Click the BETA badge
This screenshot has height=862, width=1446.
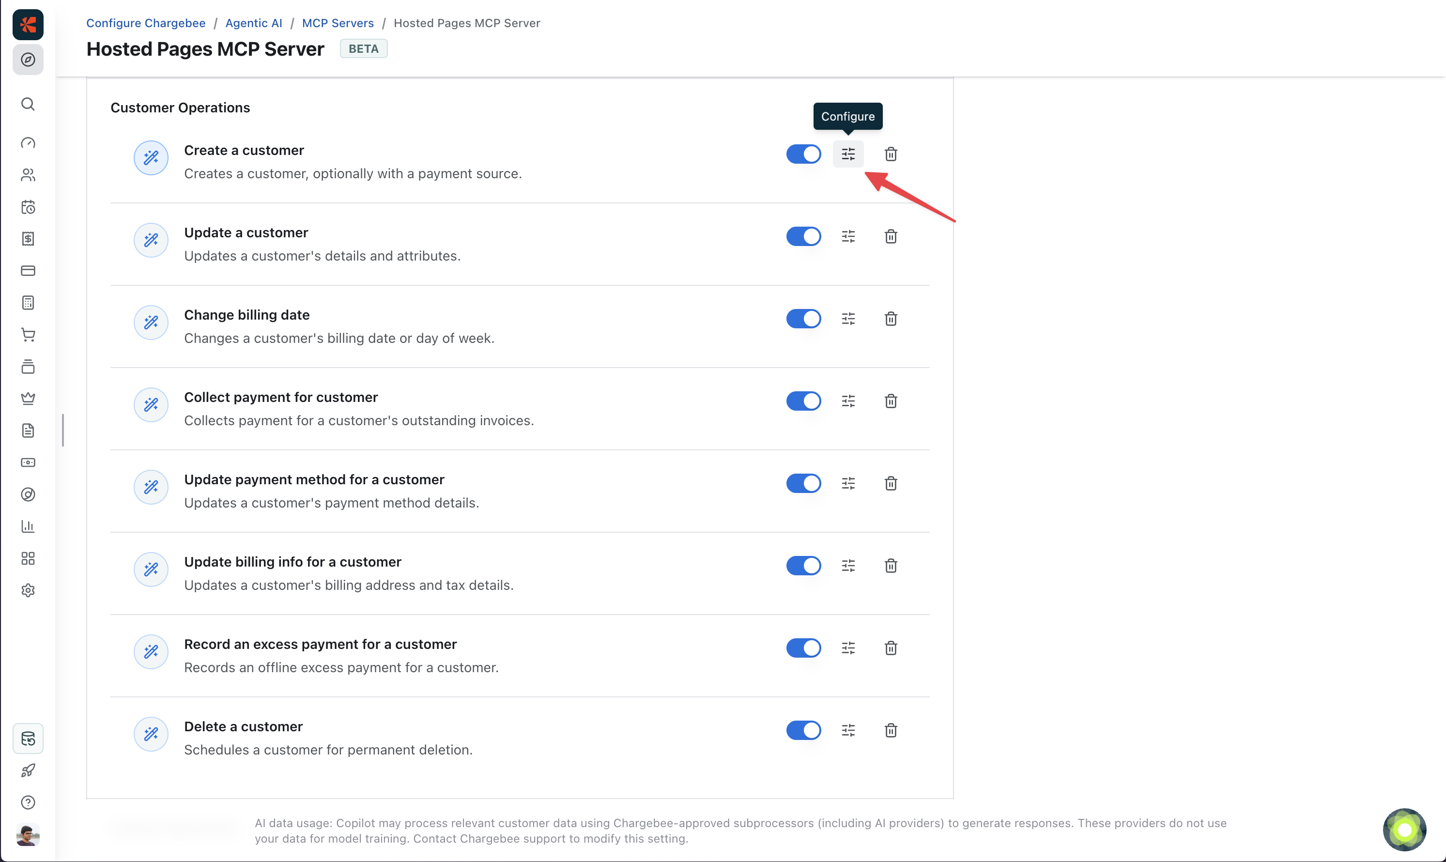coord(364,49)
